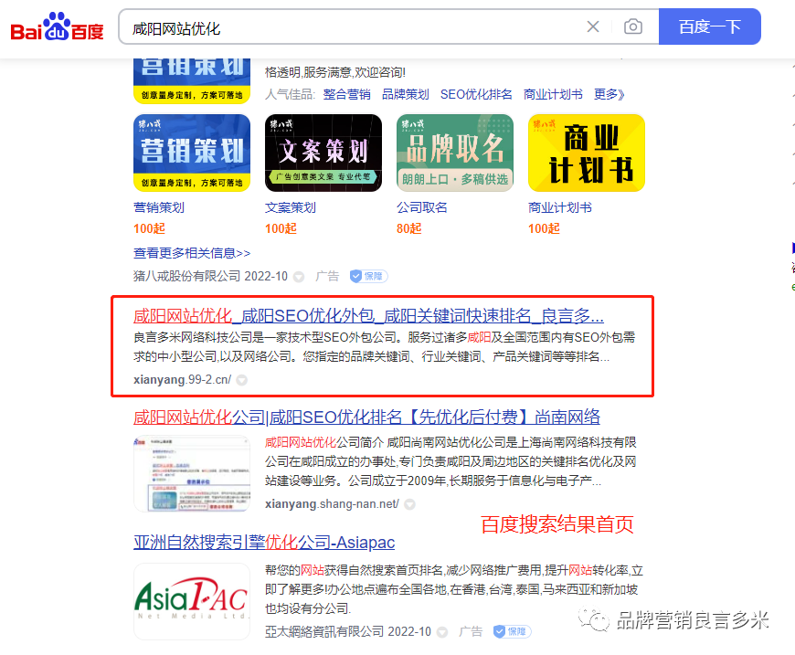Clear the search box with X icon
Viewport: 795px width, 655px height.
593,26
